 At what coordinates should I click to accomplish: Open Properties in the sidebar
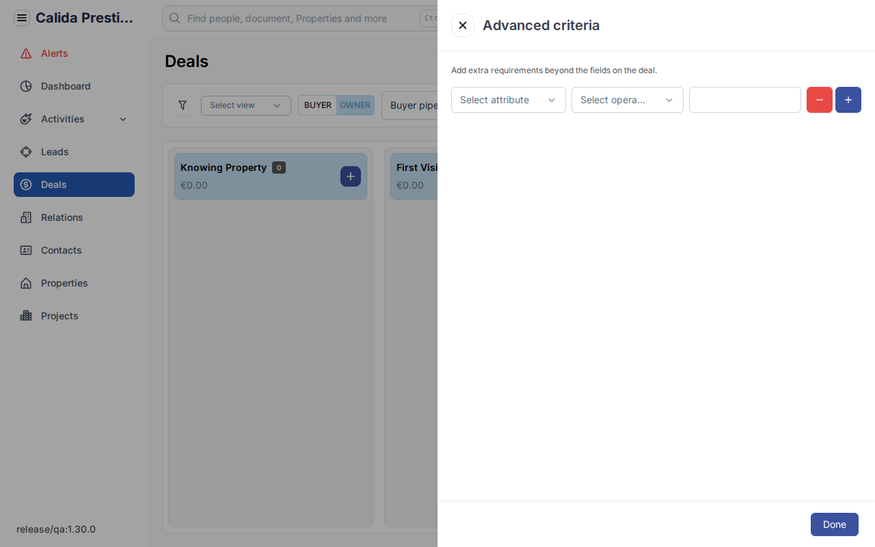(74, 283)
